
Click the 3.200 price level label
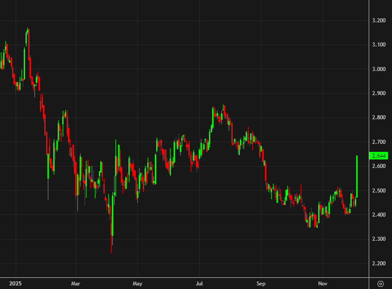pyautogui.click(x=380, y=20)
